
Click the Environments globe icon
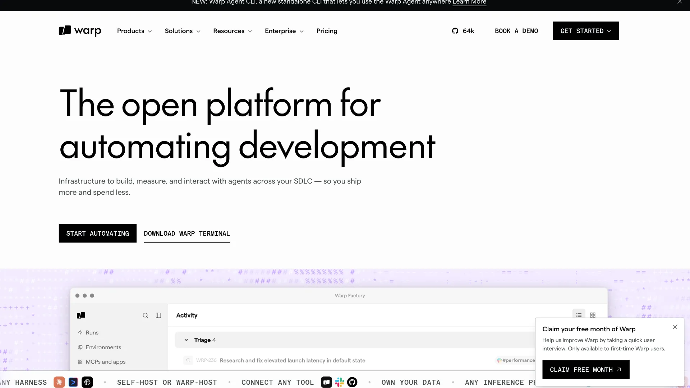[x=80, y=347]
